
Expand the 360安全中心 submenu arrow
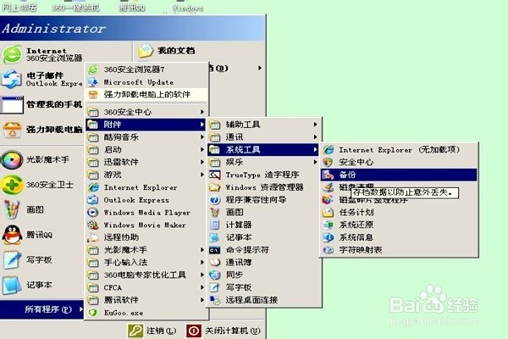(202, 112)
